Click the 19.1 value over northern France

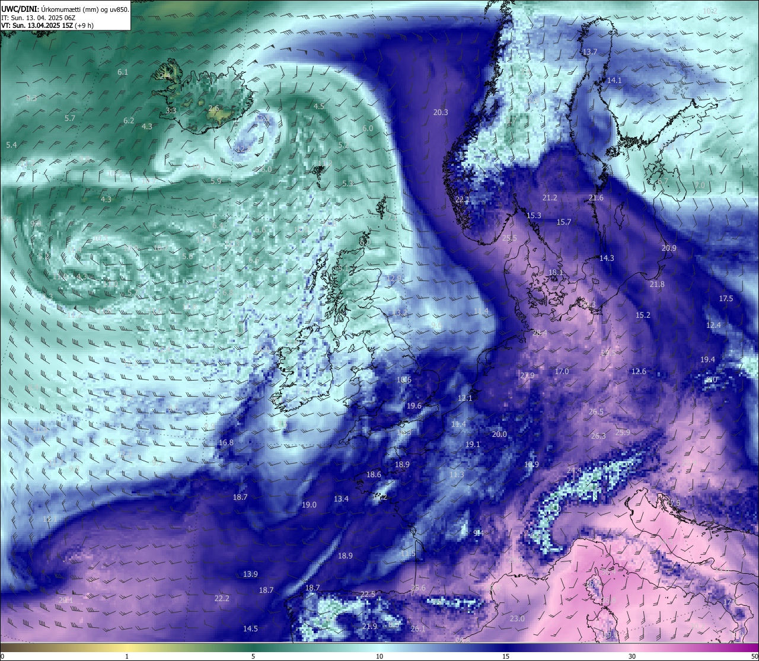coord(473,444)
